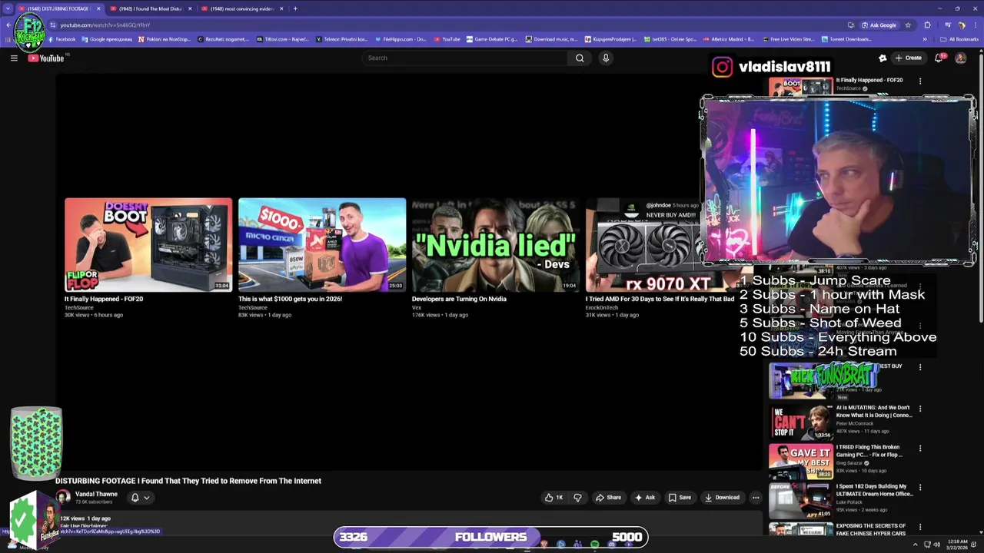
Task: Play the Nvidia lied video thumbnail
Action: [x=496, y=245]
